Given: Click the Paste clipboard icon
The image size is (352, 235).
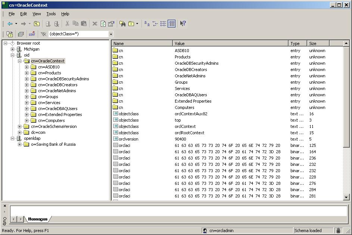Looking at the screenshot, I should [x=84, y=23].
